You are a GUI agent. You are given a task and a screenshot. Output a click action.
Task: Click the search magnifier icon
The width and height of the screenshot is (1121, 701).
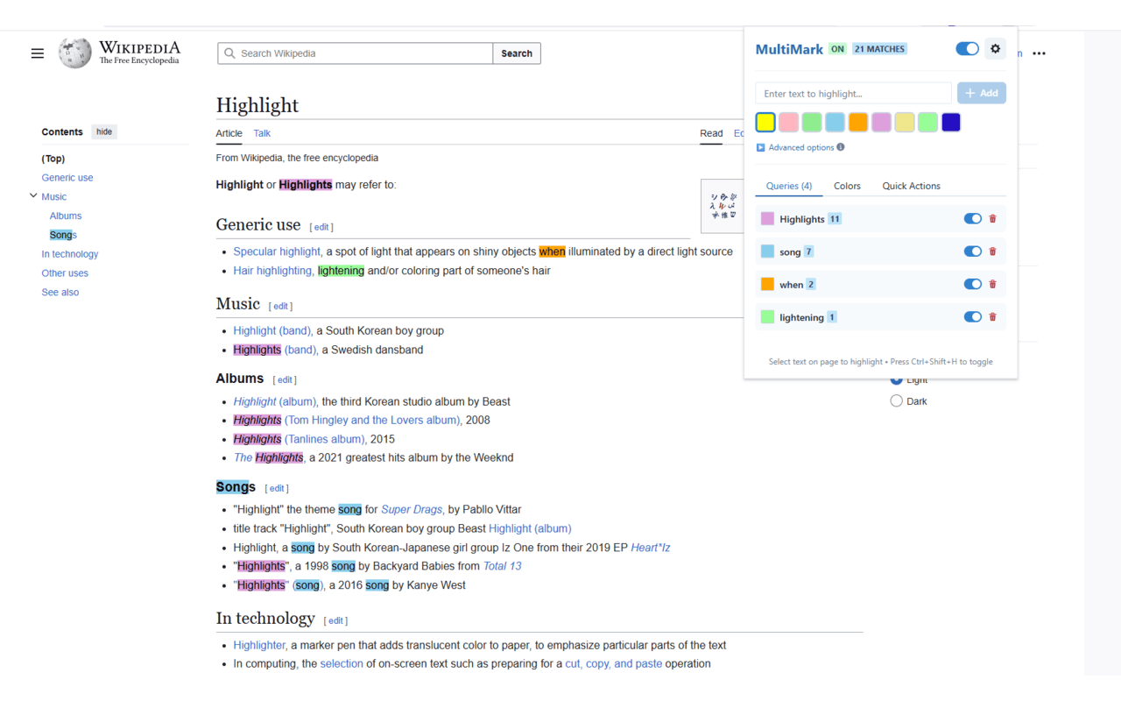coord(229,53)
